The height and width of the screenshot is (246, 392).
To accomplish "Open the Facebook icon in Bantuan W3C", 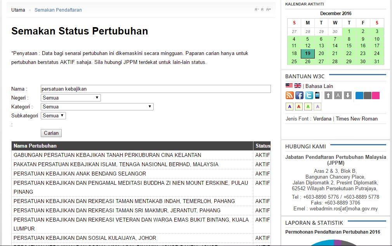I will pos(299,95).
